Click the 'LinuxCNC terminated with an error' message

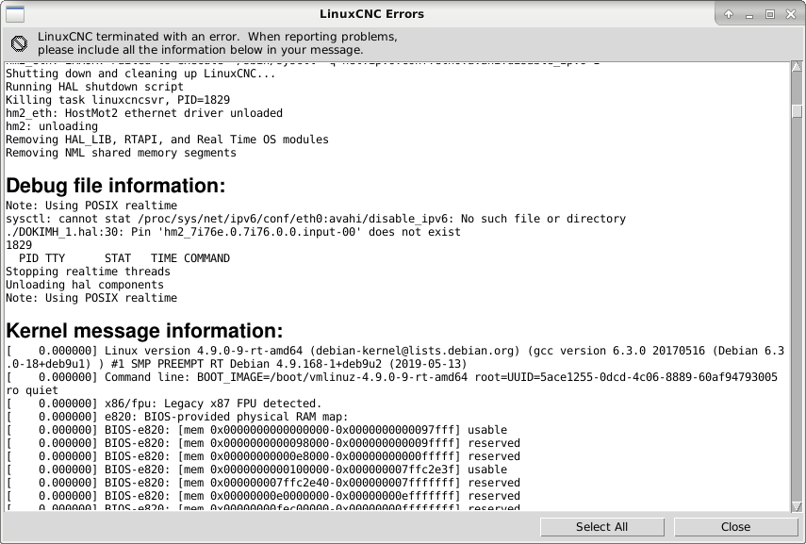[218, 43]
